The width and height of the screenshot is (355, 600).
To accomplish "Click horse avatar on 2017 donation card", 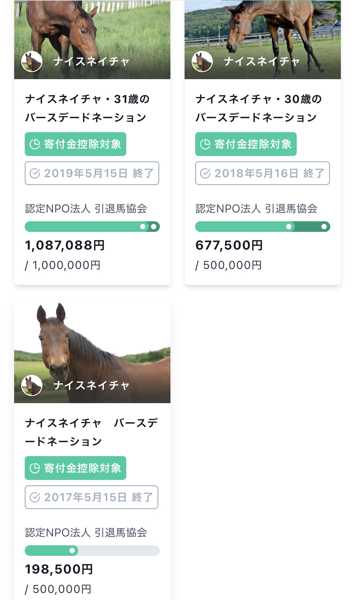I will pyautogui.click(x=32, y=385).
